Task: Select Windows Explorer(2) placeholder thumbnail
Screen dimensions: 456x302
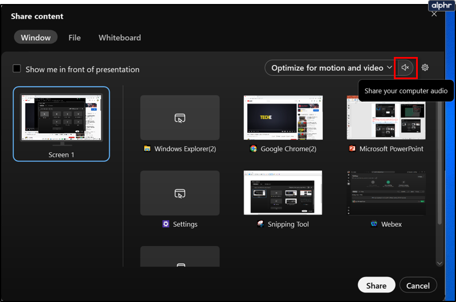Action: (x=180, y=117)
